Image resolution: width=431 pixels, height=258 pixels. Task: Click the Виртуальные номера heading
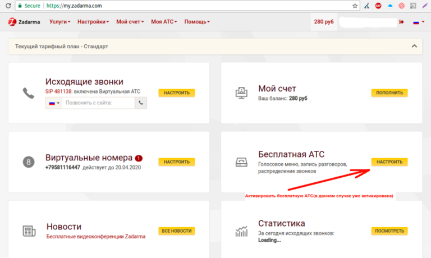coord(89,158)
